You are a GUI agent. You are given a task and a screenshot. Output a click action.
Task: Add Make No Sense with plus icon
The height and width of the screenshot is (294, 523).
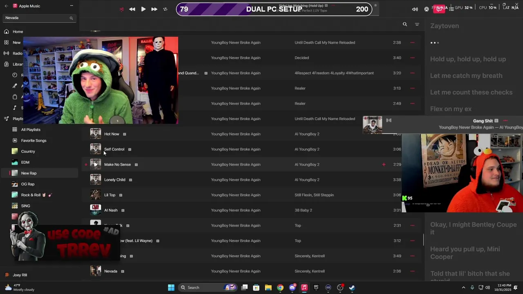(384, 165)
